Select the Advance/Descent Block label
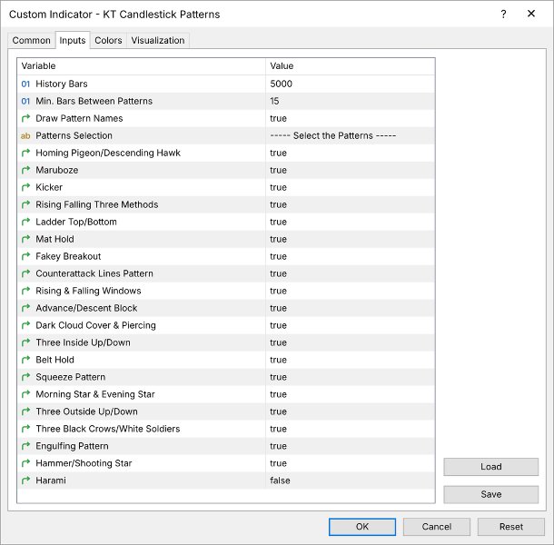Screen dimensions: 554x545 (x=86, y=308)
